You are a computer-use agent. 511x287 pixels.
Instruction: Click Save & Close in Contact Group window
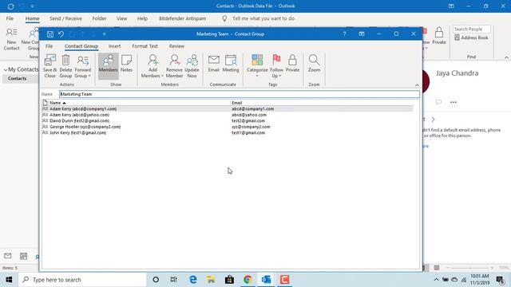click(50, 66)
